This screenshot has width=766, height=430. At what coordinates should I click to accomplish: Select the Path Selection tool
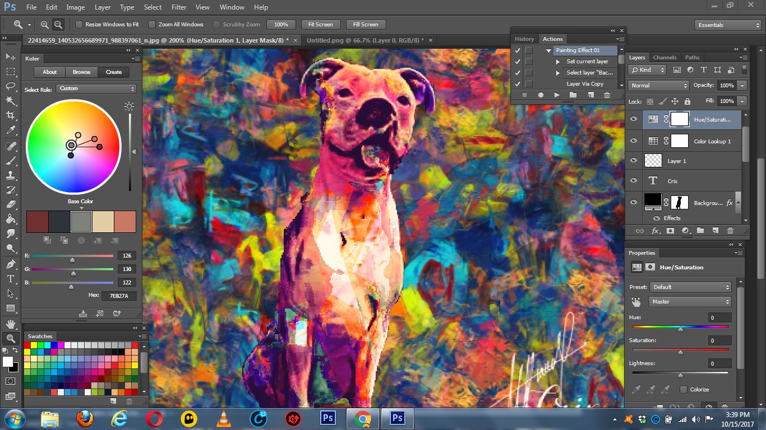tap(10, 293)
